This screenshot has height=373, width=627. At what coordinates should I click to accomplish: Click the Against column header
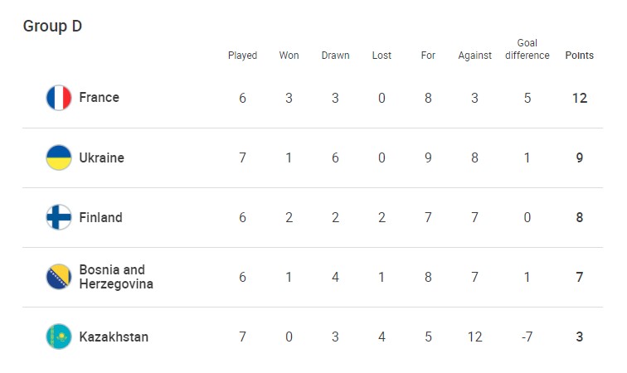(474, 56)
